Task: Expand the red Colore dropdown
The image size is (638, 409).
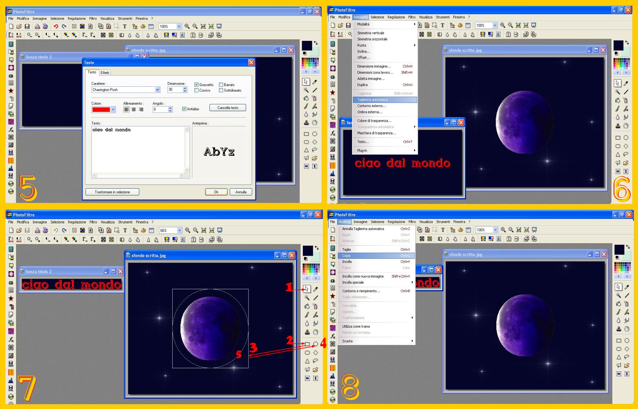Action: point(113,110)
